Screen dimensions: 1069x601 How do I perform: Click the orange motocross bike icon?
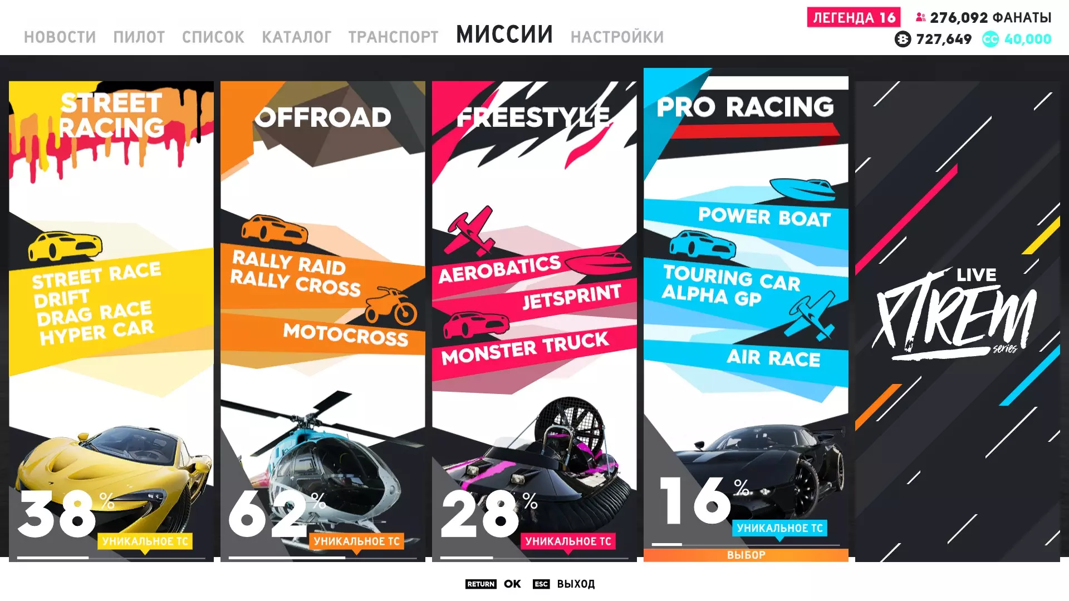[x=391, y=305]
